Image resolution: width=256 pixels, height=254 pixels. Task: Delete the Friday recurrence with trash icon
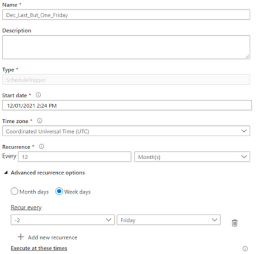pyautogui.click(x=234, y=223)
